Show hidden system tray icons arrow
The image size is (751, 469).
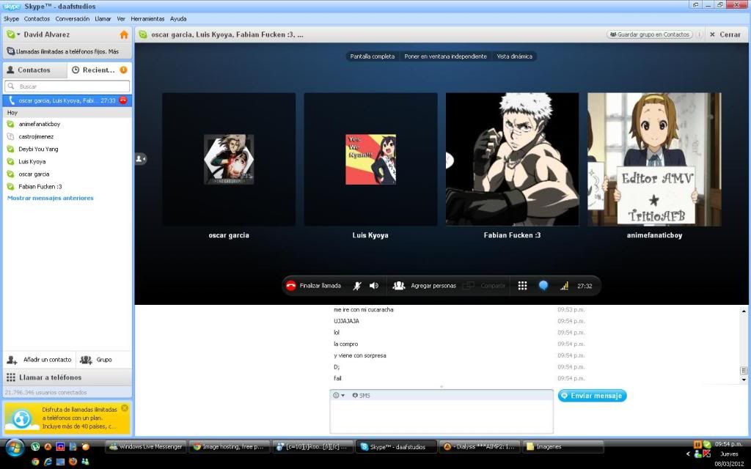(x=688, y=454)
